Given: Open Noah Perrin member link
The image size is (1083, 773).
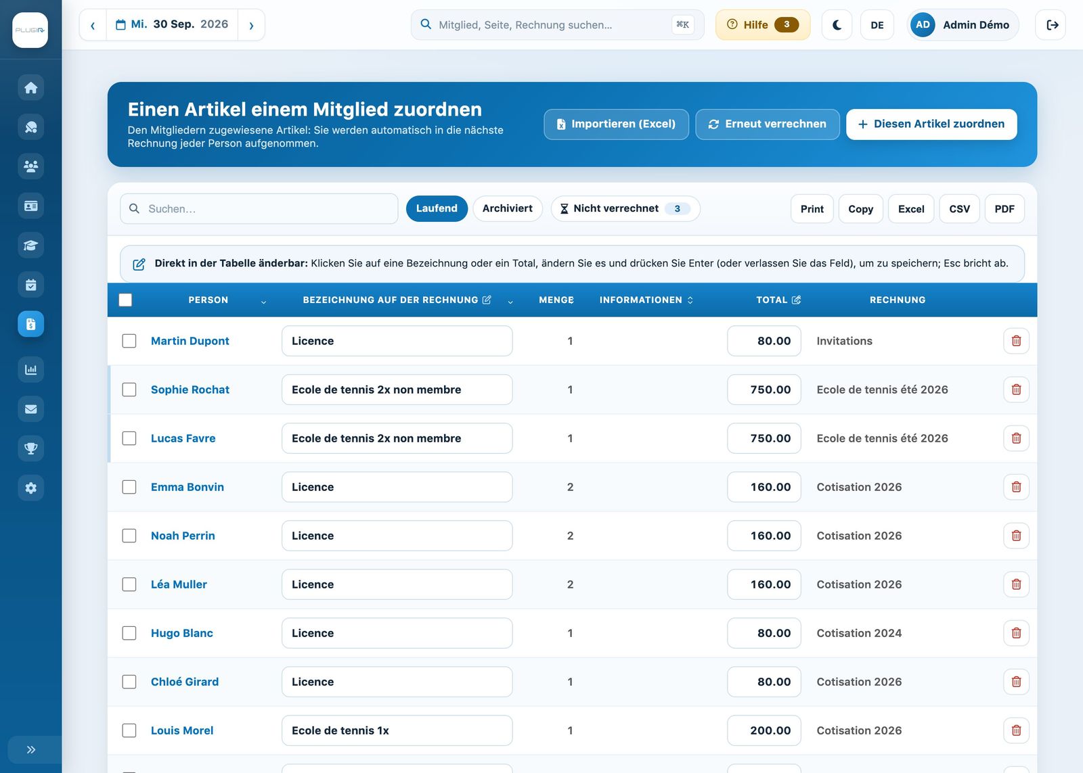Looking at the screenshot, I should coord(183,536).
